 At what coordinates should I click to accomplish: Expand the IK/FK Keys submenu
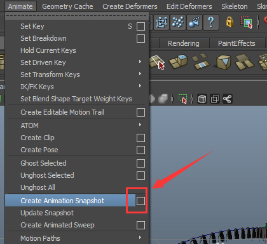coord(77,87)
